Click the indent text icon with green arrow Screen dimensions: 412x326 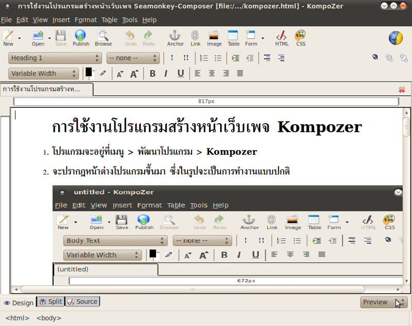coord(235,58)
